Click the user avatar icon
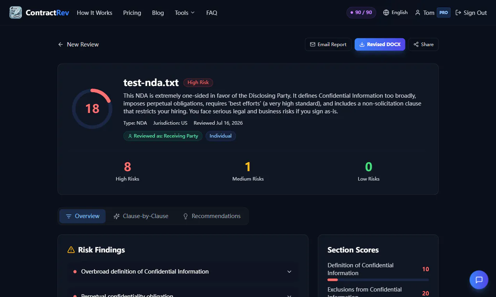This screenshot has width=496, height=297. (x=418, y=13)
